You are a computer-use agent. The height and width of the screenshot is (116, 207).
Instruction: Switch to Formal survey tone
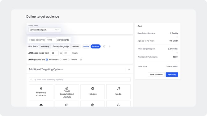point(86,46)
